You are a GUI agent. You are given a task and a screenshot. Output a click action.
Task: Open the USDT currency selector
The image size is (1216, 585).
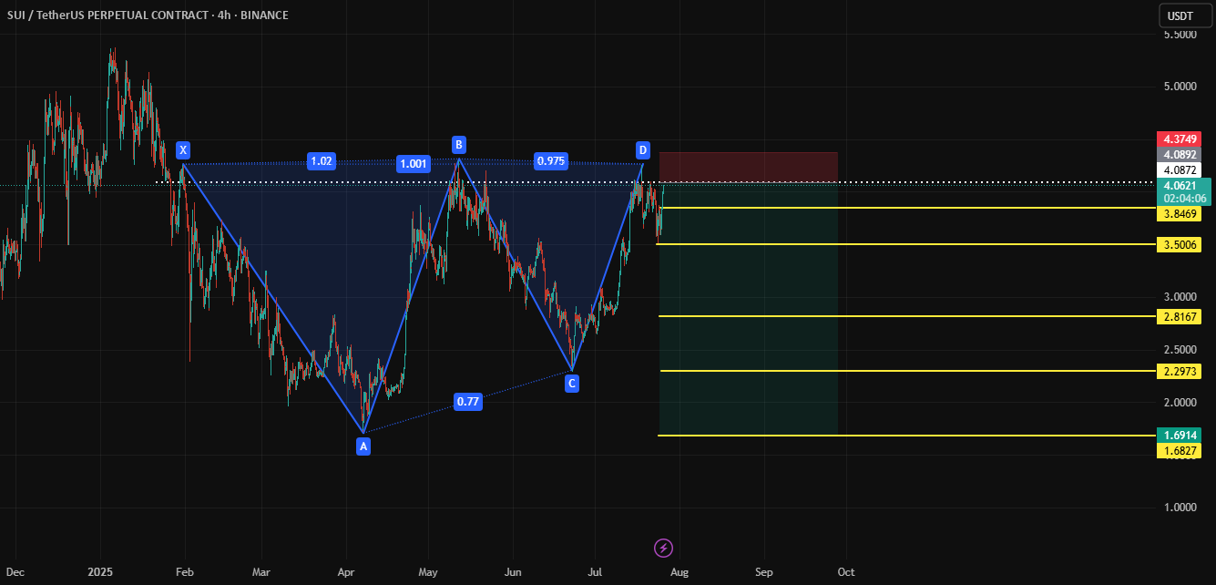tap(1180, 15)
